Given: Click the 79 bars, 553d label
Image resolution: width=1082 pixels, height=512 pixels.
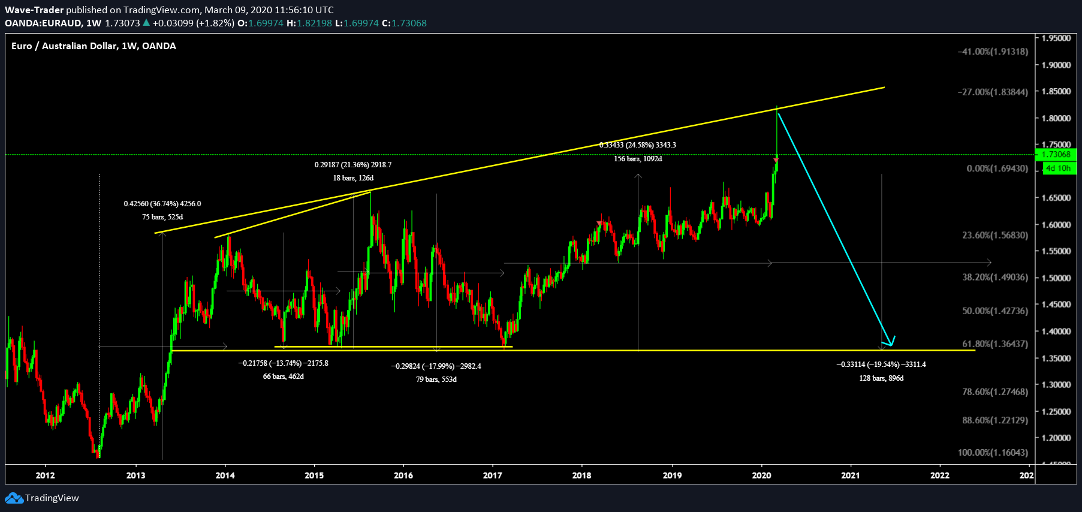Looking at the screenshot, I should 436,380.
